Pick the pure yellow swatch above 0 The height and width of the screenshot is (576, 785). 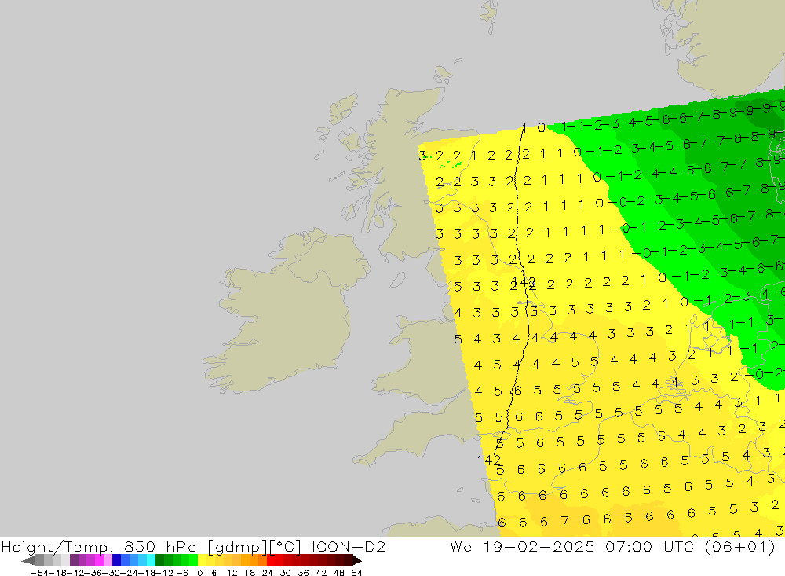click(203, 561)
